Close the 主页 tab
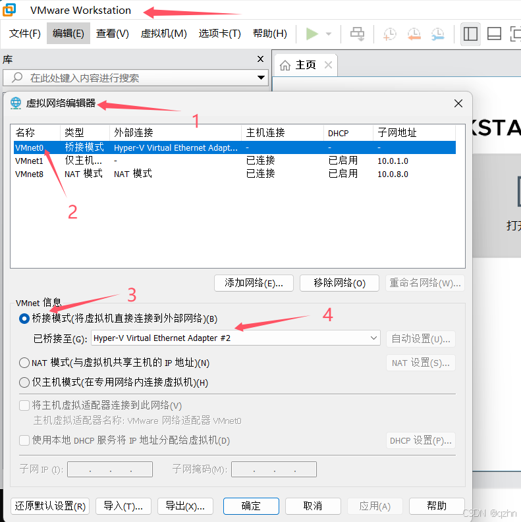 pos(328,65)
